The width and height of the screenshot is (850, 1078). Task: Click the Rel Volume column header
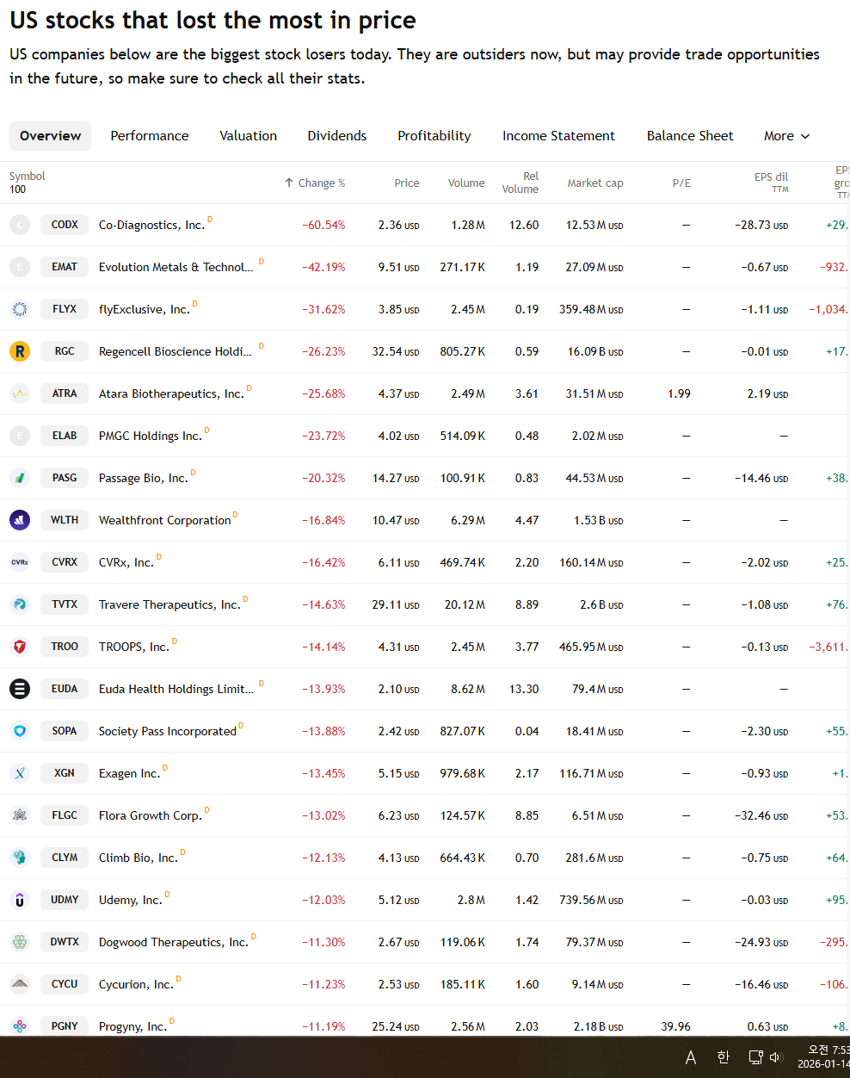(520, 183)
